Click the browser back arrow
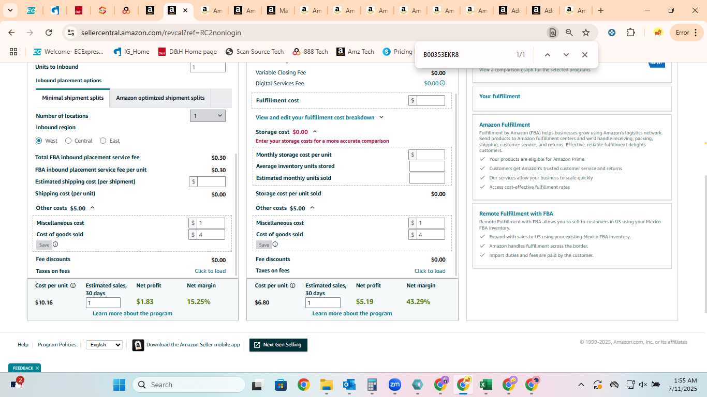Viewport: 707px width, 397px height. tap(11, 33)
